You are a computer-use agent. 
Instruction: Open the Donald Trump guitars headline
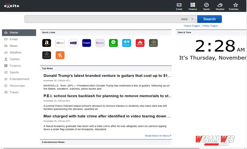[107, 76]
